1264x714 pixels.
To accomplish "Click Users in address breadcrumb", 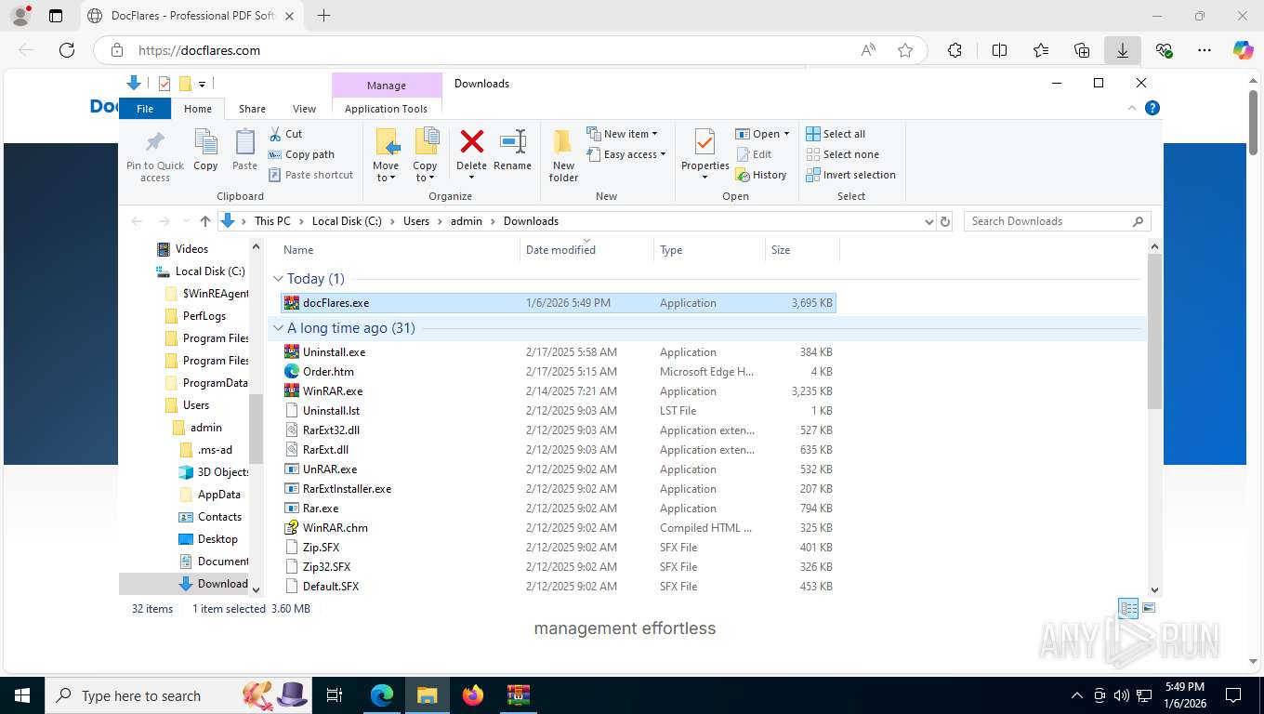I will [416, 221].
